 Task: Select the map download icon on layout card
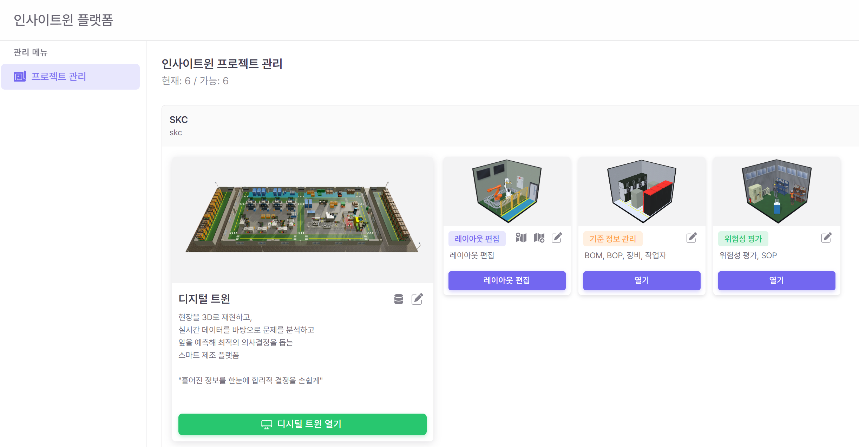click(x=539, y=238)
